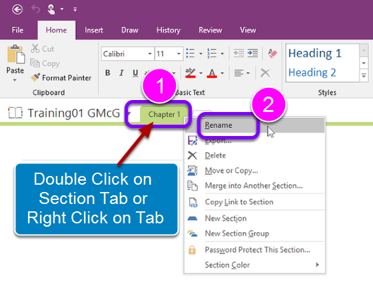Open the File tab
Screen dimensions: 373x294
(x=17, y=30)
